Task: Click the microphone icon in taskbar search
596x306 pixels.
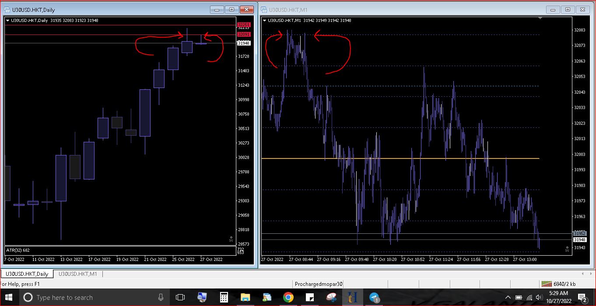Action: [161, 298]
